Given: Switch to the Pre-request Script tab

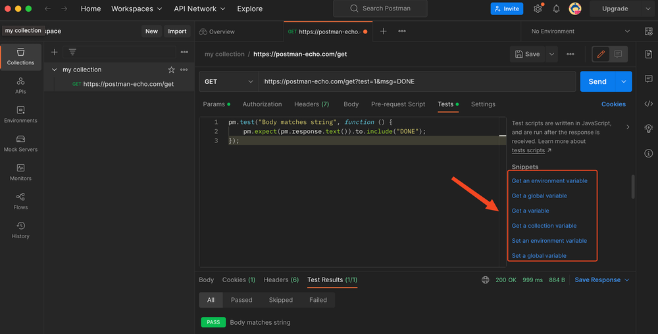Looking at the screenshot, I should click(398, 104).
